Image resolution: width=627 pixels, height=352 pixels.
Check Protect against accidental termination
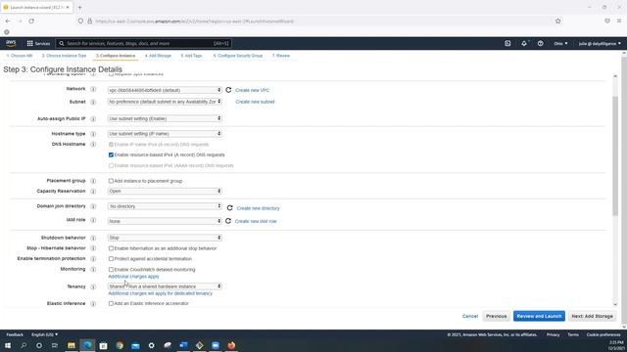pos(111,258)
